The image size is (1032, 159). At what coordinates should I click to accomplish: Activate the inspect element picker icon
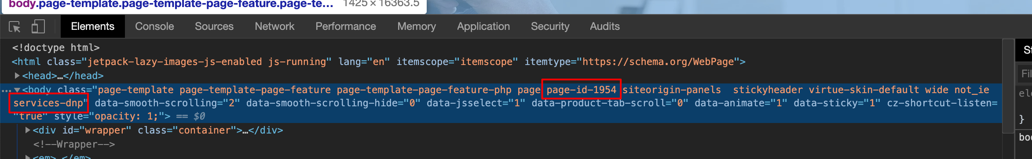pyautogui.click(x=15, y=27)
